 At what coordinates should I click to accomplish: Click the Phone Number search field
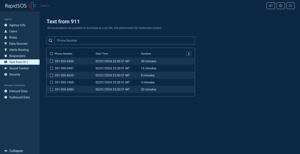(x=125, y=40)
